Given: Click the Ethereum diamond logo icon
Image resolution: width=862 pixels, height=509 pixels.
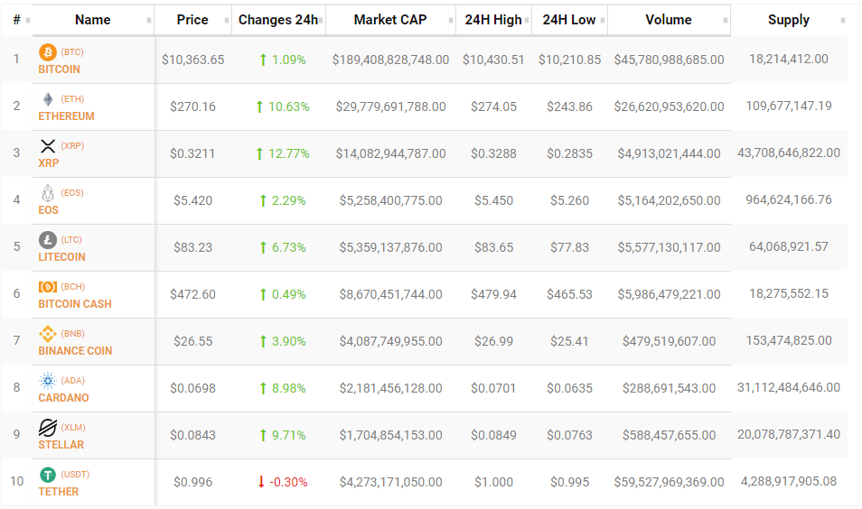Looking at the screenshot, I should click(x=47, y=99).
